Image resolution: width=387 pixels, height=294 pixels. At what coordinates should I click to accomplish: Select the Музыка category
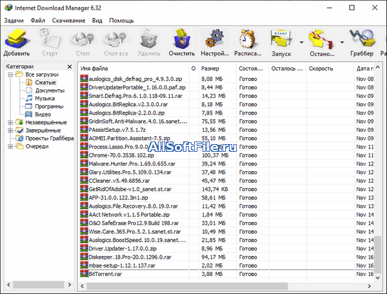tap(45, 98)
